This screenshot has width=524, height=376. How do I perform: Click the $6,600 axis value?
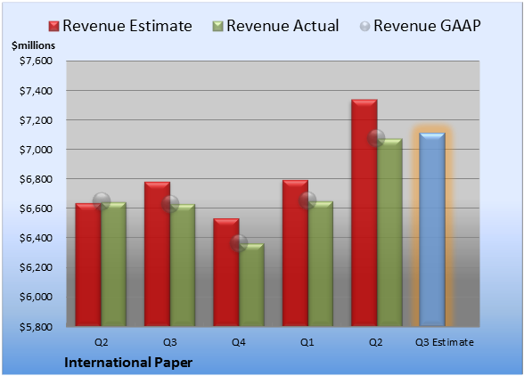(x=36, y=208)
